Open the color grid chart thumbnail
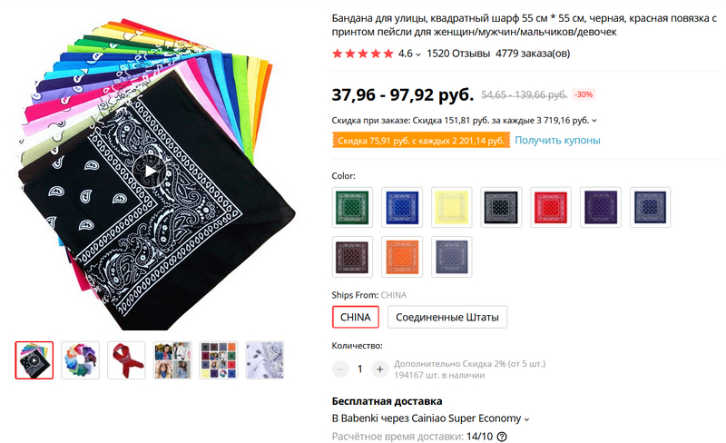726x443 pixels. [219, 360]
